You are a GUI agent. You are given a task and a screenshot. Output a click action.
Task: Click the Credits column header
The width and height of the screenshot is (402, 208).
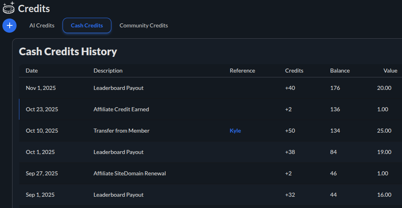294,71
